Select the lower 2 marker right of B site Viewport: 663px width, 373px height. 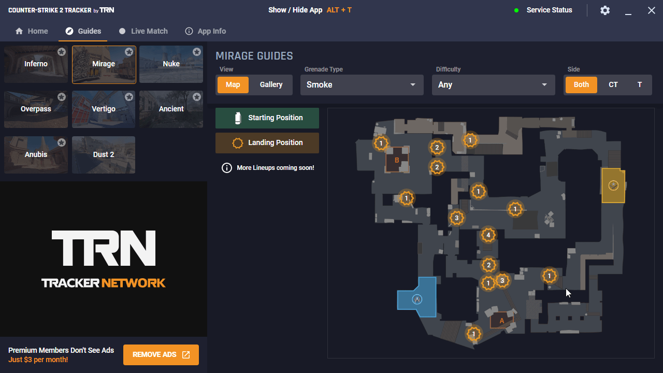pos(437,167)
